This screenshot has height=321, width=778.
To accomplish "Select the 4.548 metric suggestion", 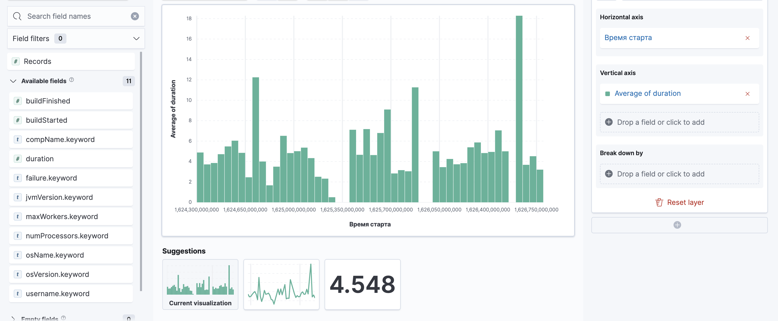I will click(x=362, y=284).
